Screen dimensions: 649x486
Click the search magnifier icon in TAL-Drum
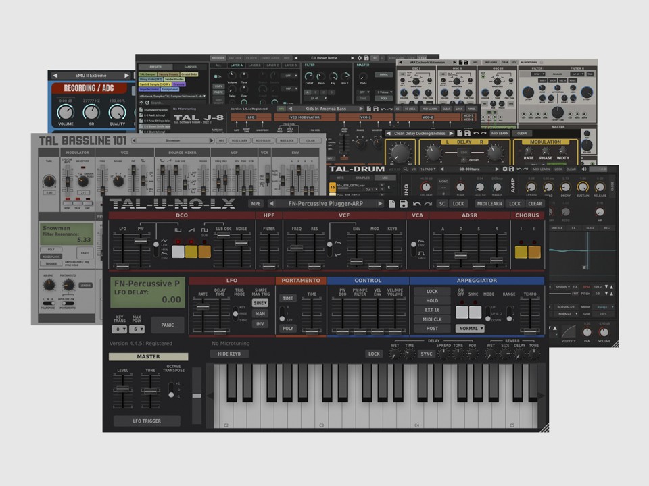pyautogui.click(x=406, y=169)
